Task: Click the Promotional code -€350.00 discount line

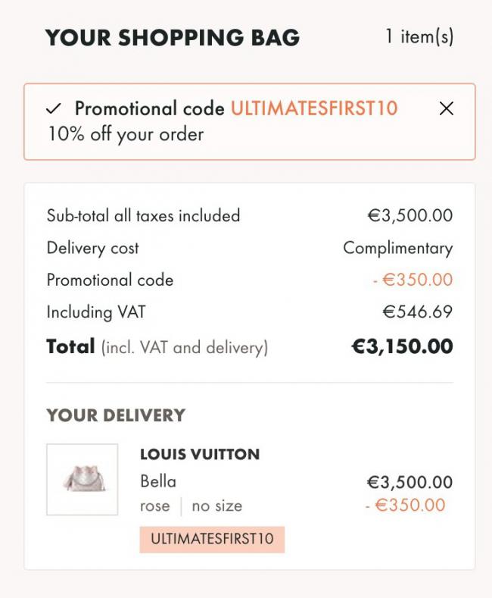Action: click(x=250, y=280)
